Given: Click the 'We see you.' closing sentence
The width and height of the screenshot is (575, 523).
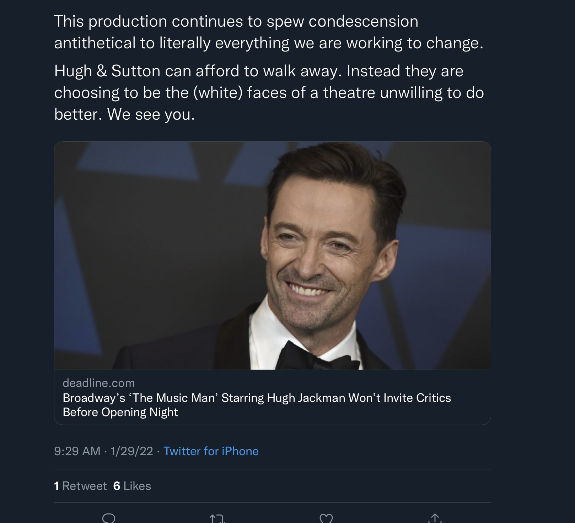Looking at the screenshot, I should [x=151, y=114].
